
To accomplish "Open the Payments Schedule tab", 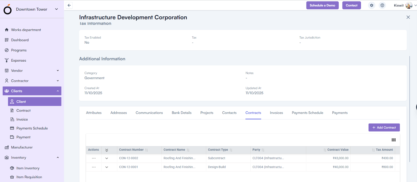I will (308, 113).
